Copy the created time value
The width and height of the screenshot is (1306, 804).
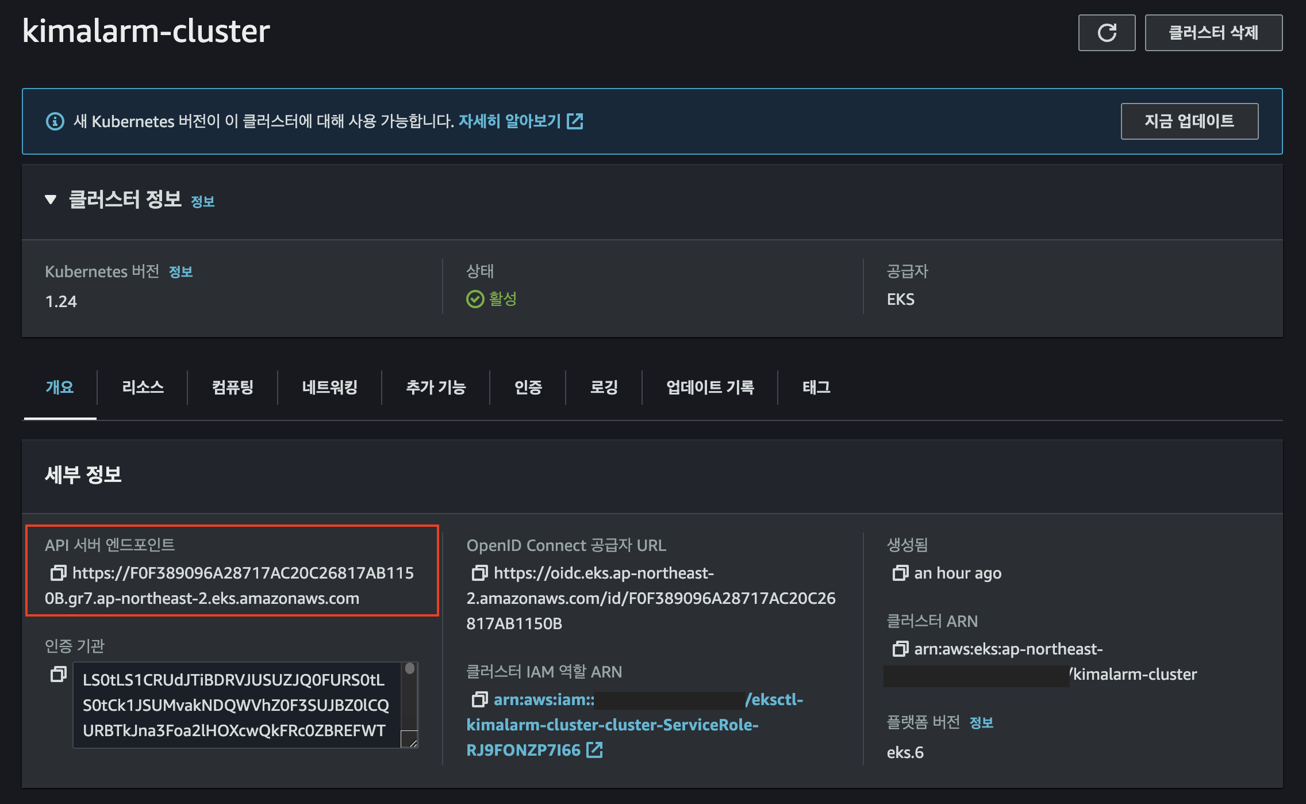(900, 573)
